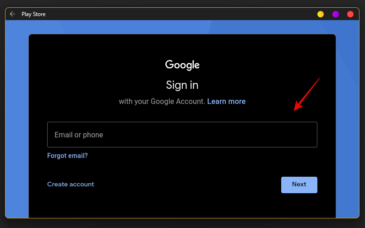Viewport: 365px width, 228px height.
Task: Select the Email or phone placeholder text
Action: pyautogui.click(x=79, y=135)
